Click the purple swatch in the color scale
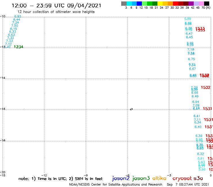The image size is (213, 187). [x=191, y=3]
